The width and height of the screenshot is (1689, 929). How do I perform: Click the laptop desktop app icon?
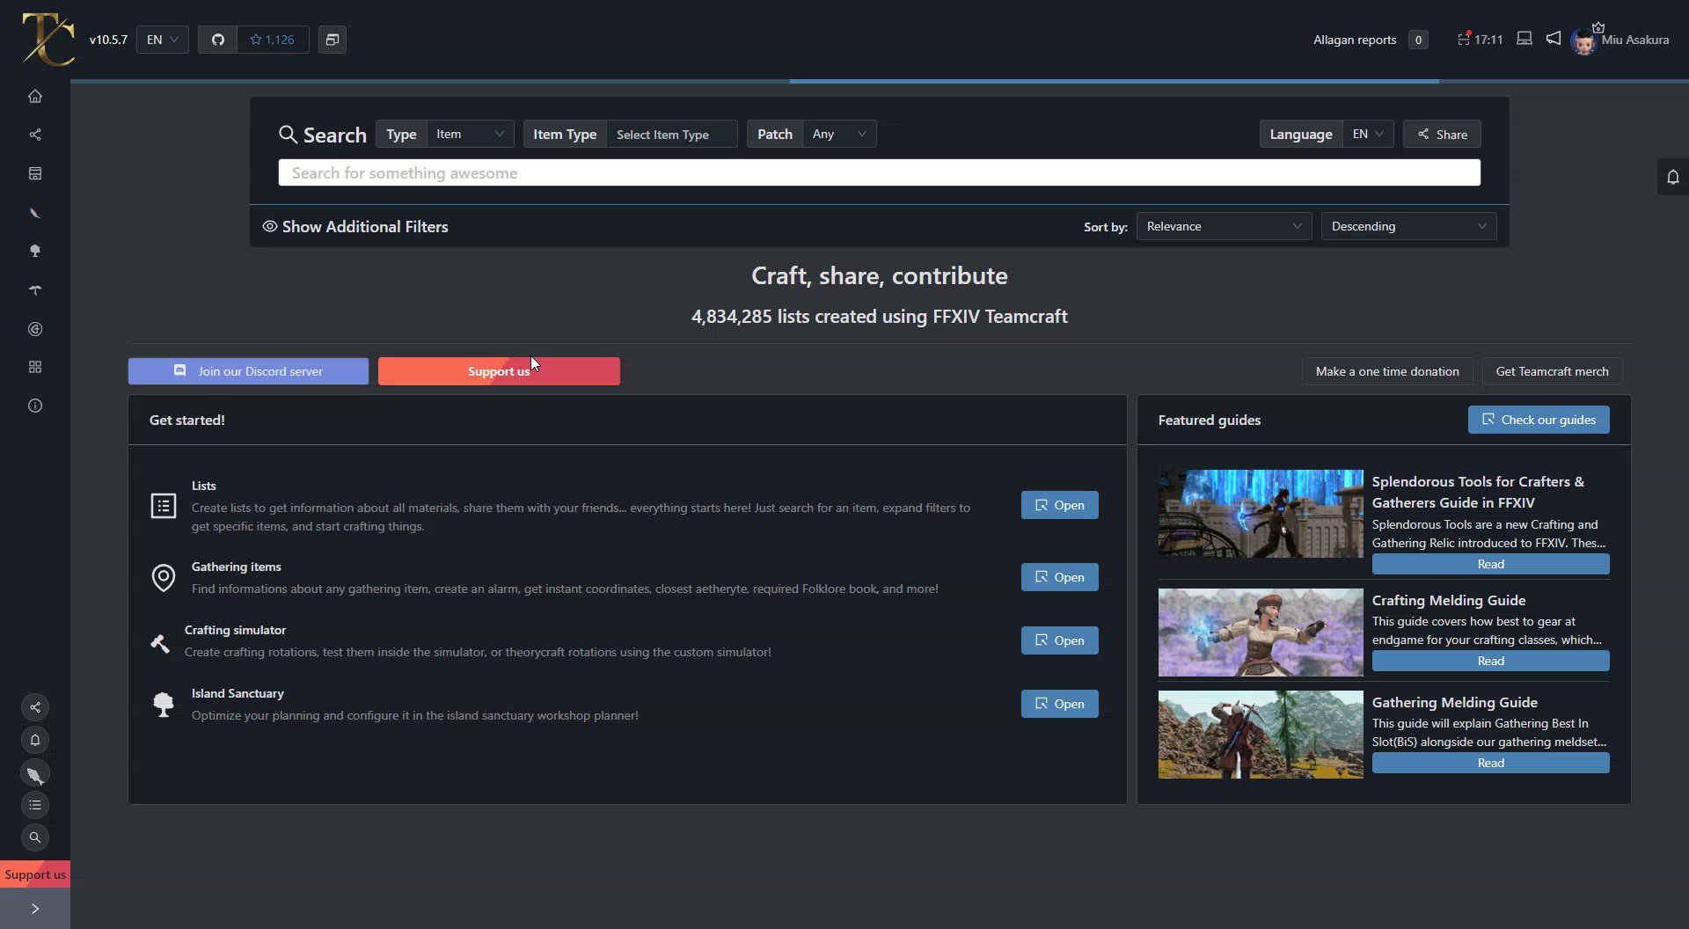[1524, 39]
